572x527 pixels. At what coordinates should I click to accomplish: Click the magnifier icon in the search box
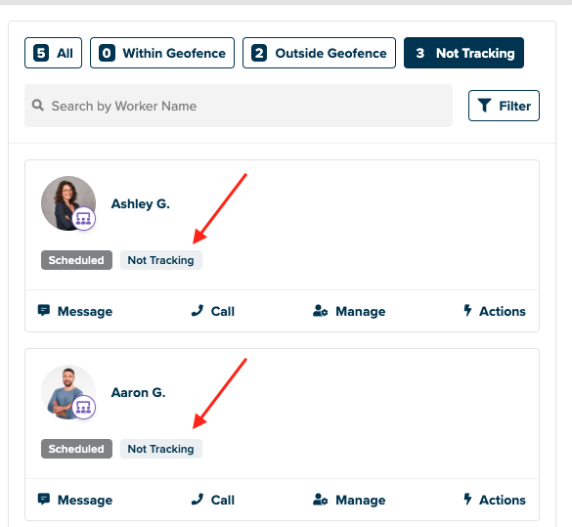point(38,106)
